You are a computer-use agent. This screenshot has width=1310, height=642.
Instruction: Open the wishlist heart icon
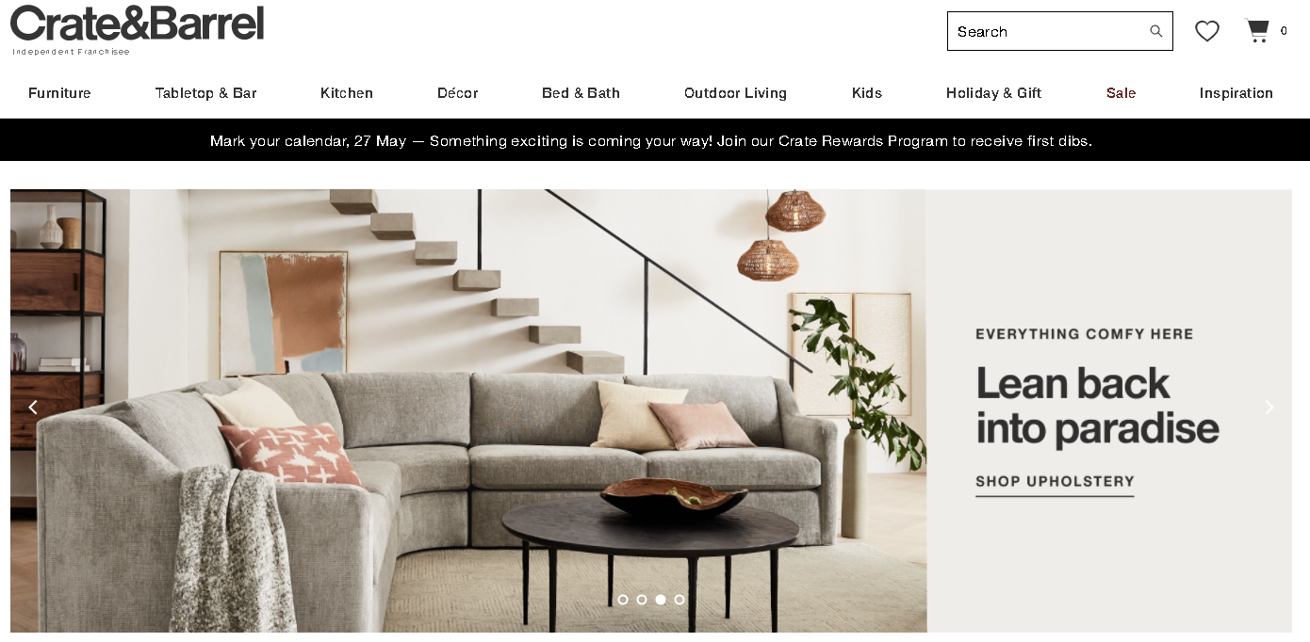point(1207,31)
